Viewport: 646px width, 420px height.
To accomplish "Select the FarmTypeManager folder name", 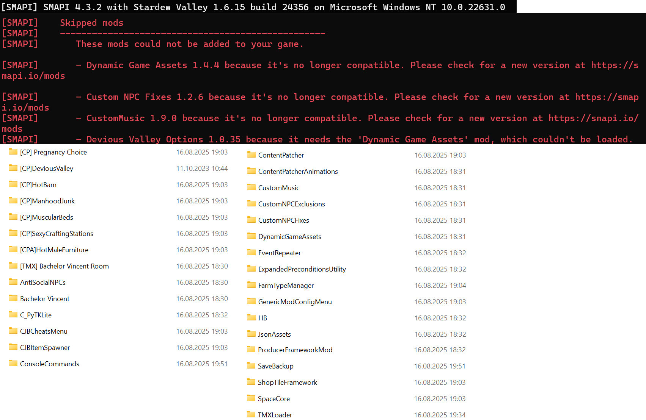I will pos(286,286).
